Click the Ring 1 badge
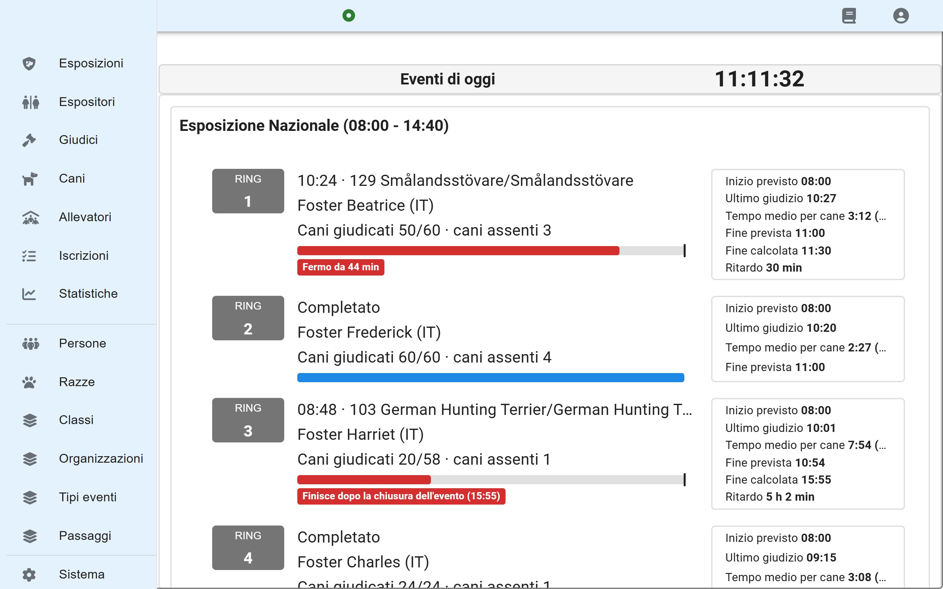 tap(248, 191)
